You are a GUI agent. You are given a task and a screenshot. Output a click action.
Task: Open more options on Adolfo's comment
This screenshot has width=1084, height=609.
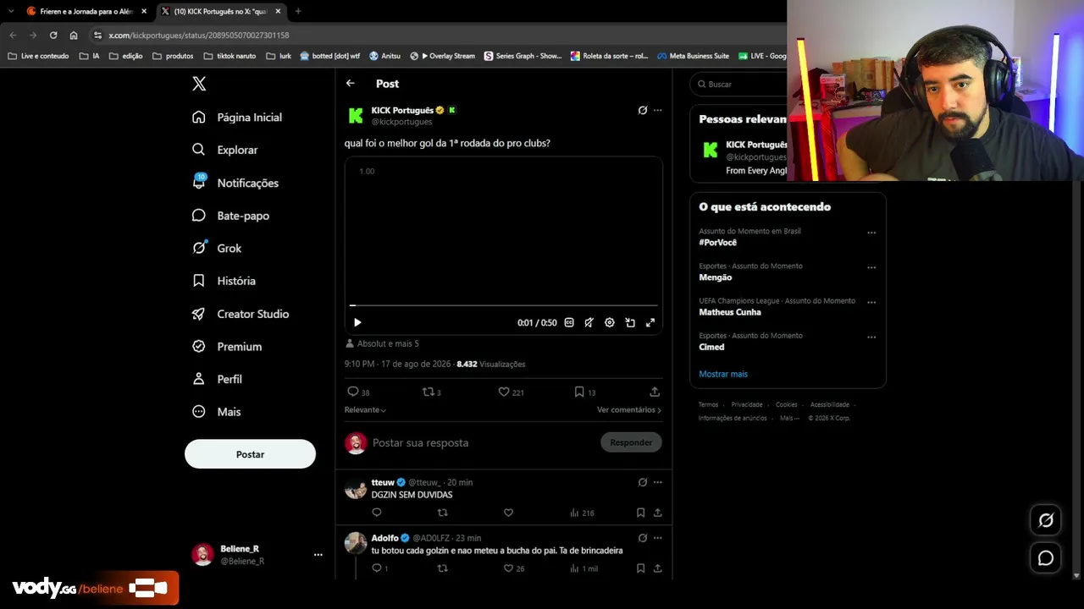pos(657,538)
